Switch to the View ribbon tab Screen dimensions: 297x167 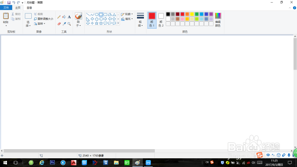coord(29,8)
